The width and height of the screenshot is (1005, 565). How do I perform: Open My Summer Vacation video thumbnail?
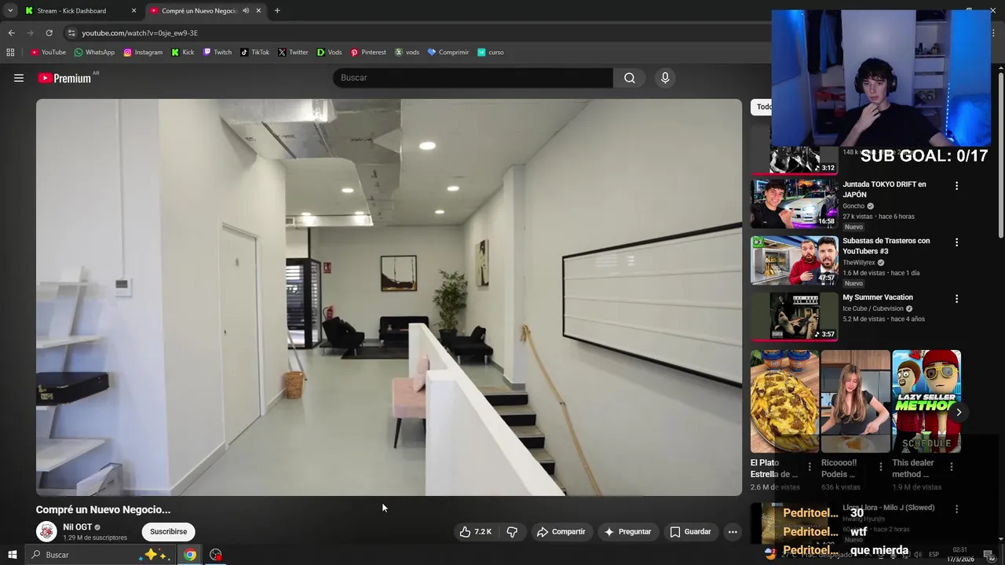pos(794,317)
